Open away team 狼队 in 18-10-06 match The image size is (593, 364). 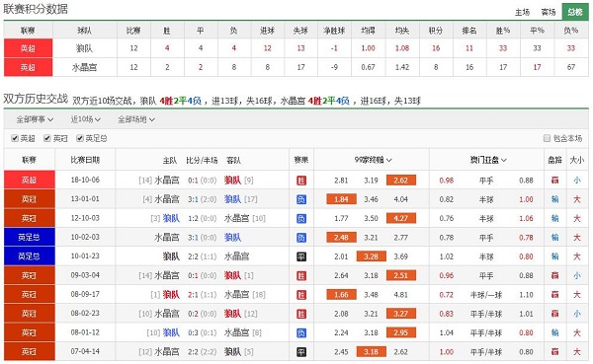click(x=232, y=181)
